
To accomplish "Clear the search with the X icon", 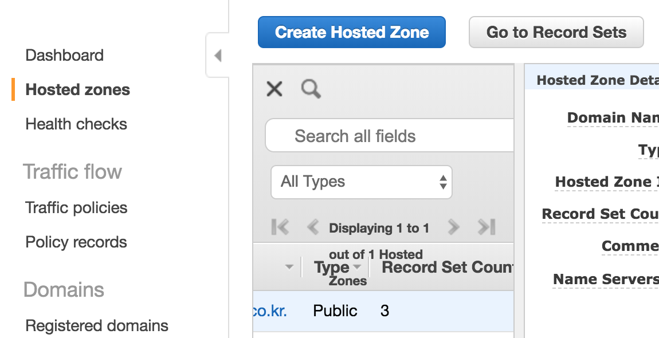I will click(274, 89).
